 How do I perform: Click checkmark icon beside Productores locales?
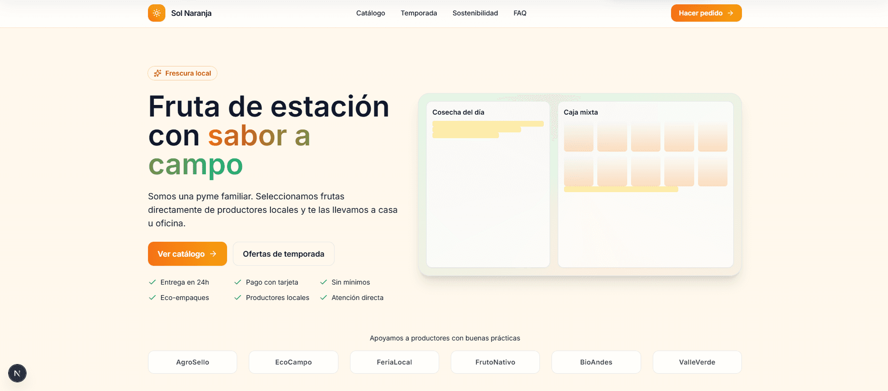pos(238,298)
